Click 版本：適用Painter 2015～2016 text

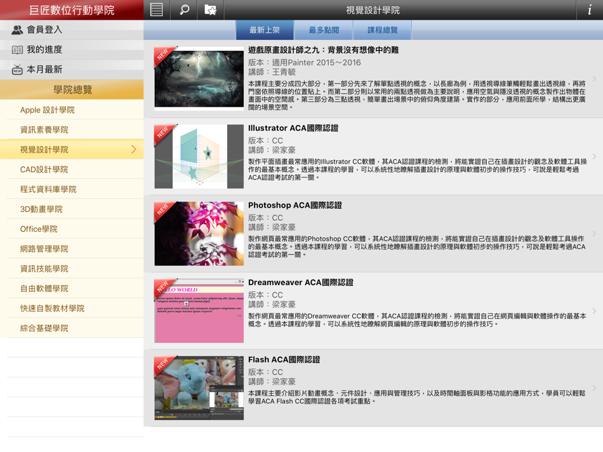click(305, 62)
